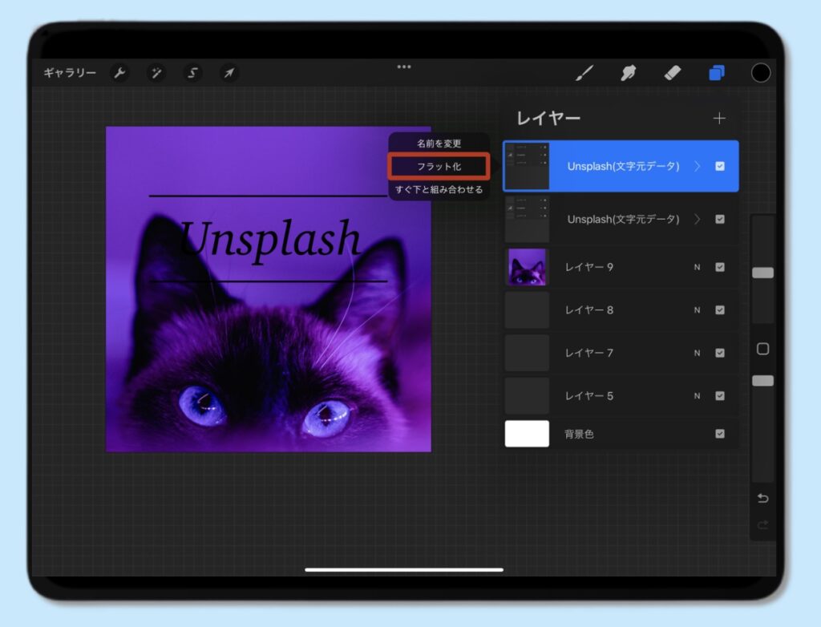Tap the レイヤー panel title
This screenshot has height=627, width=821.
(548, 119)
